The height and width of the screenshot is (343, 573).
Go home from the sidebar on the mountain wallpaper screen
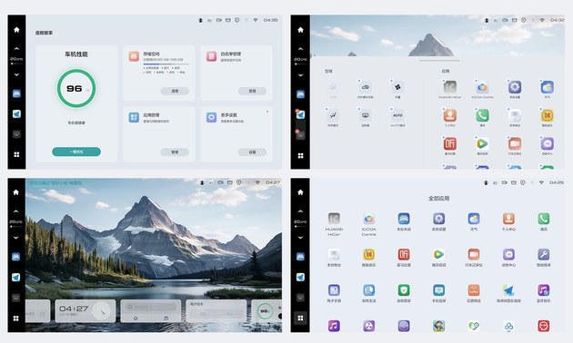(x=15, y=192)
